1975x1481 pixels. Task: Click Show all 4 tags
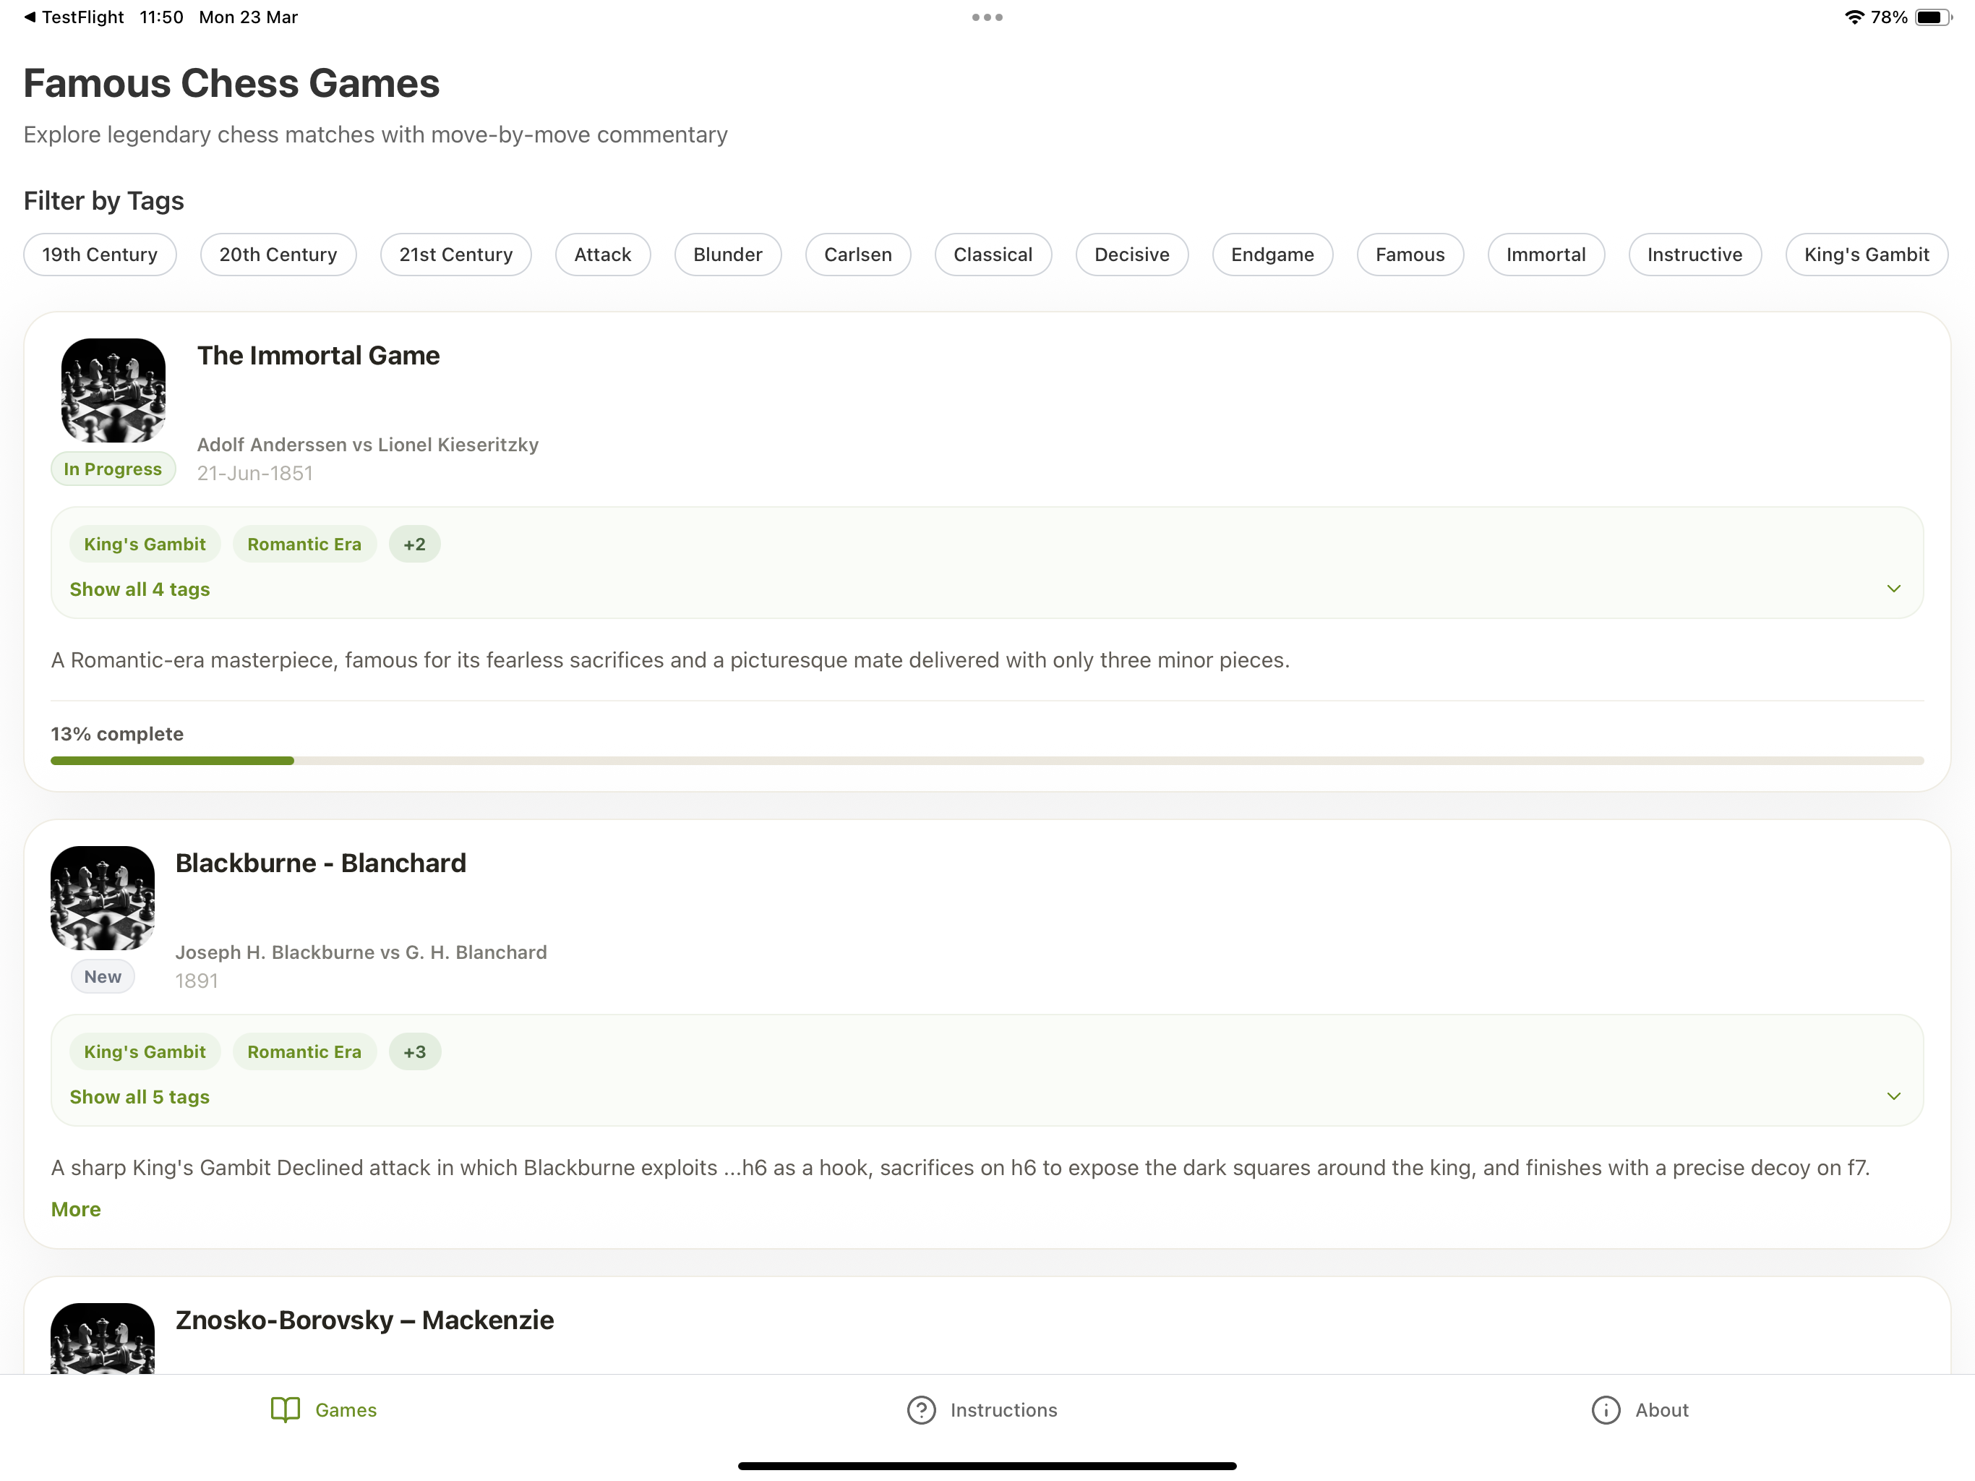point(140,589)
